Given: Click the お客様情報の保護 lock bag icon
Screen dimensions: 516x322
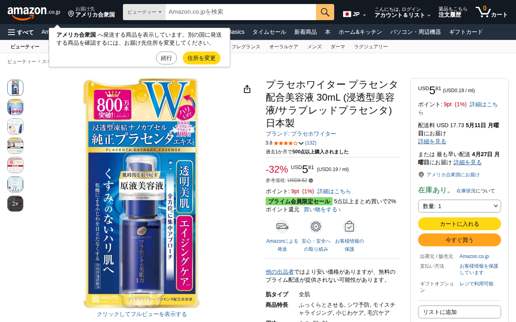Looking at the screenshot, I should pos(349,227).
